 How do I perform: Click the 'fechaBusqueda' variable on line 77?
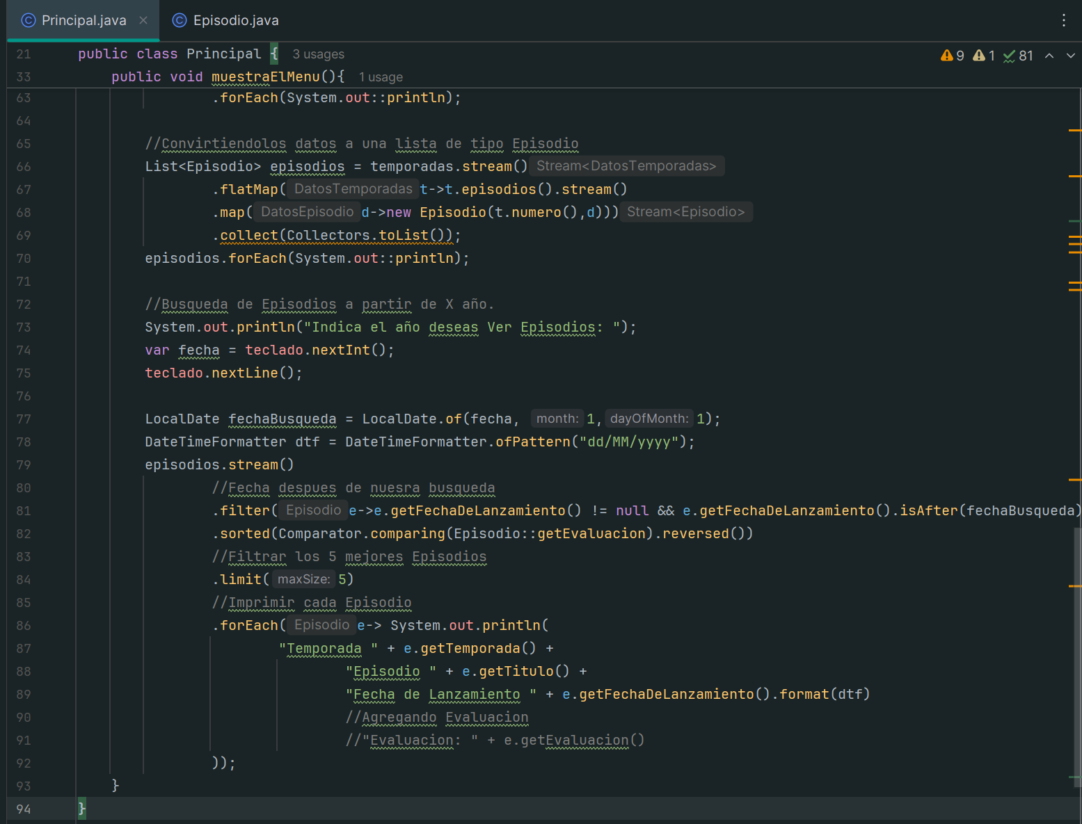282,419
